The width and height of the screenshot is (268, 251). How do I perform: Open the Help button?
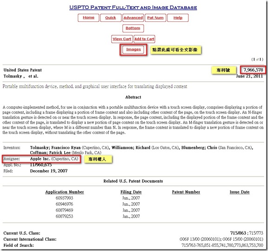coord(178,18)
